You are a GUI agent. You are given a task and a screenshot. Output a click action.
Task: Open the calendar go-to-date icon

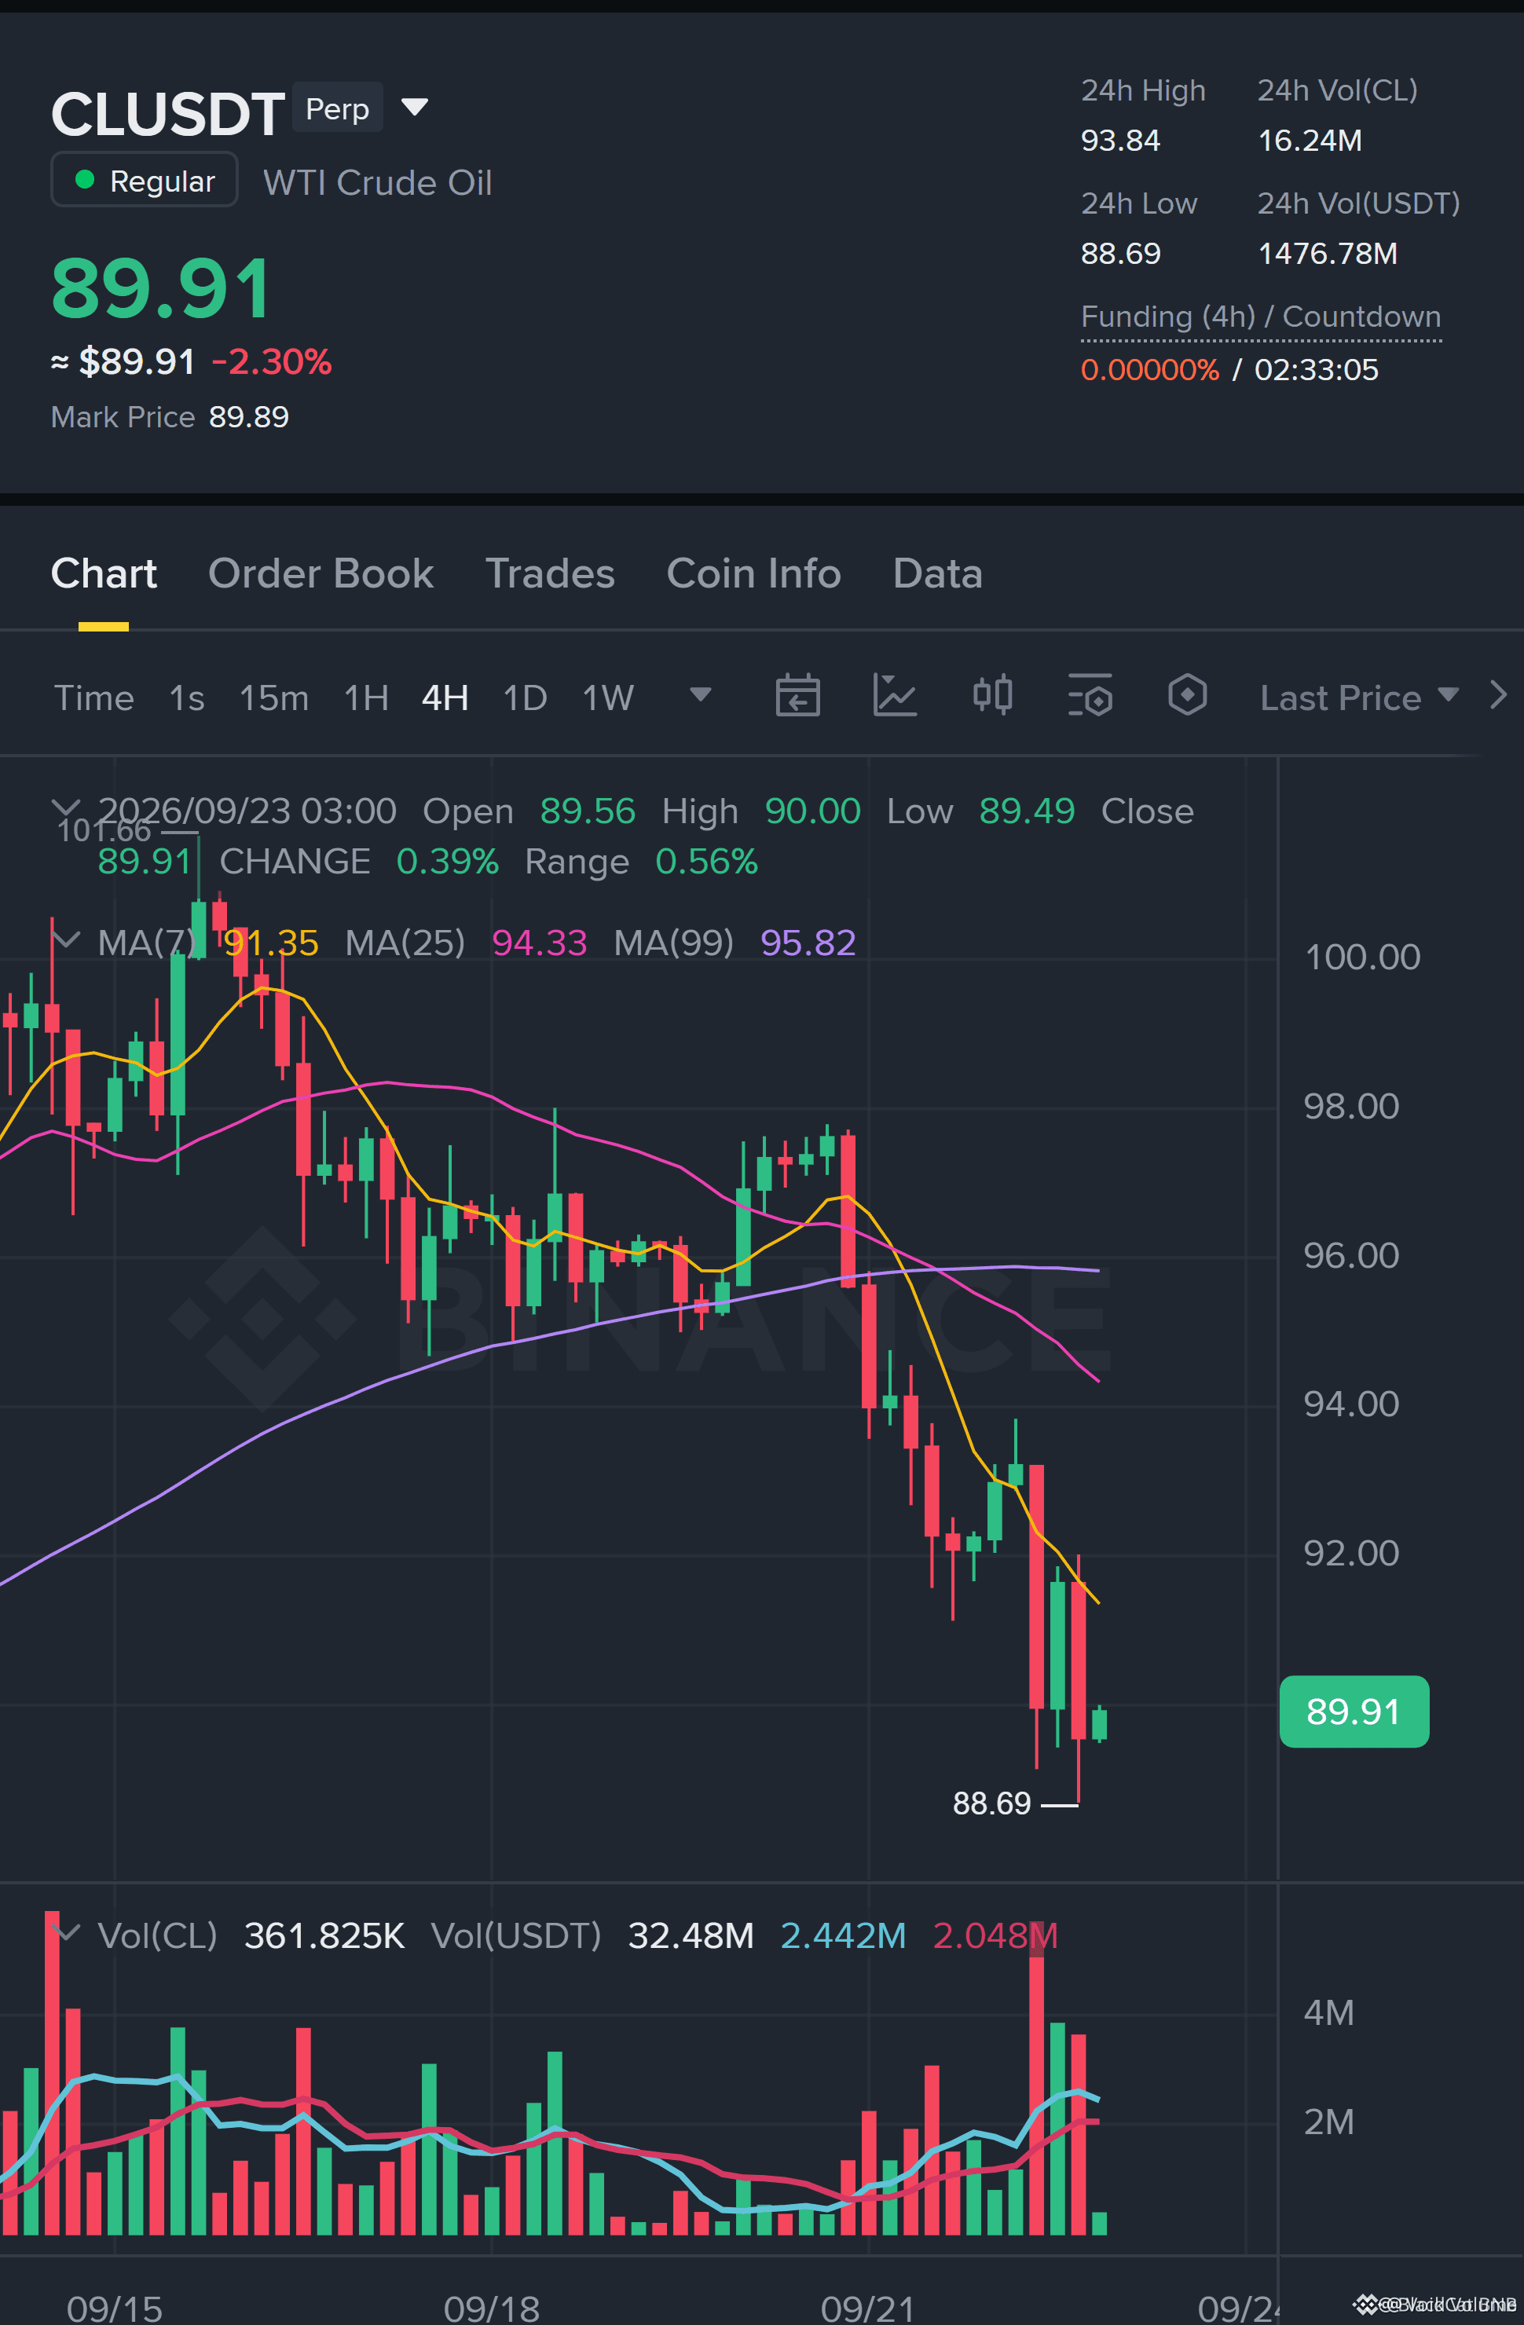pos(797,697)
